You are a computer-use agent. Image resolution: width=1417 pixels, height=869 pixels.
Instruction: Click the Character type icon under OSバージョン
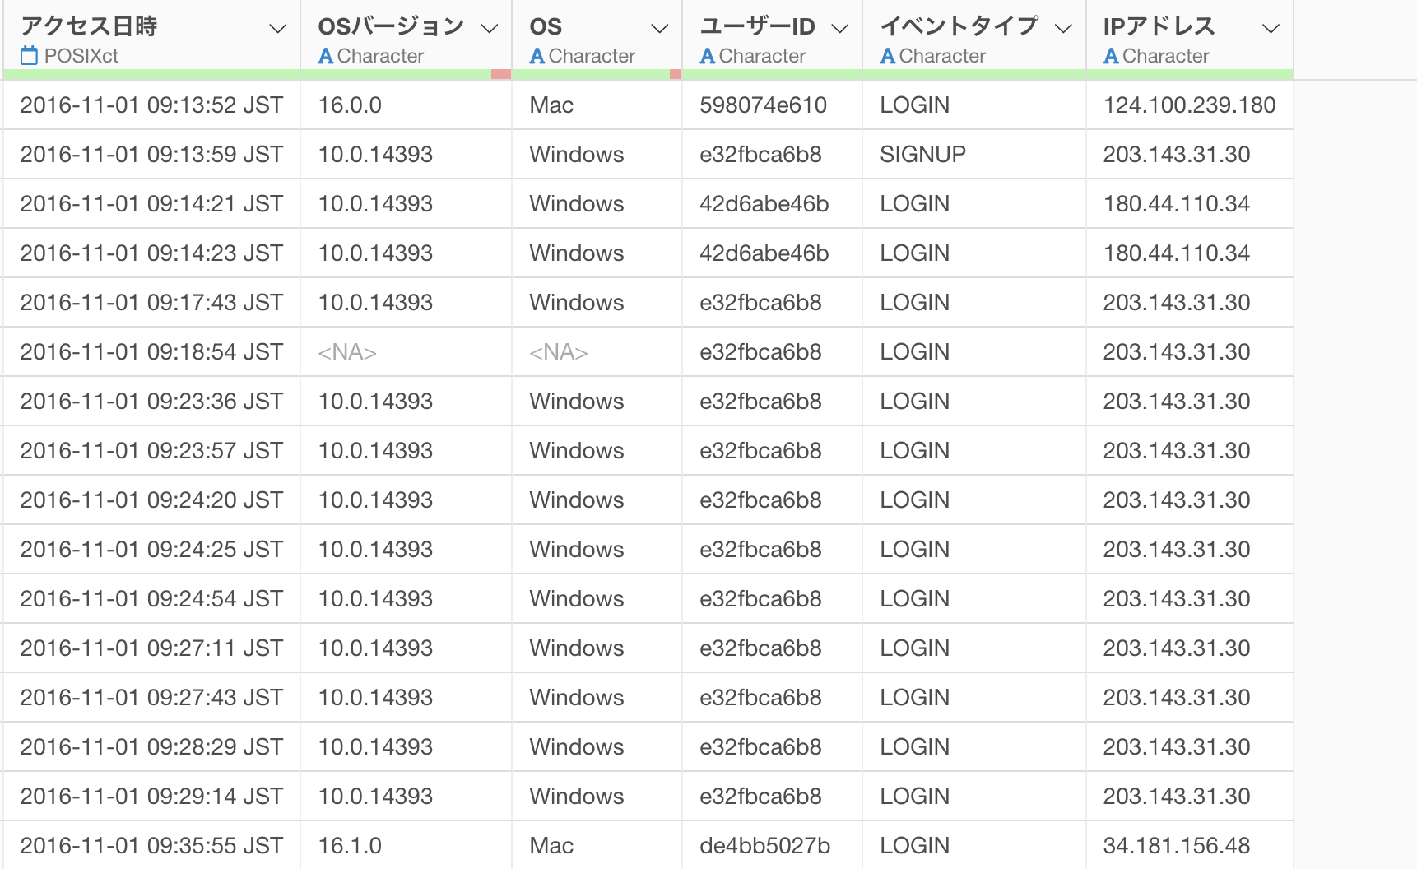326,56
